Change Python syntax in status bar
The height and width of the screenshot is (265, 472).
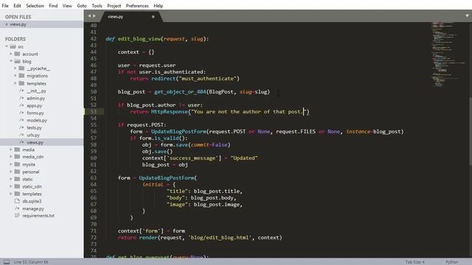click(x=452, y=262)
